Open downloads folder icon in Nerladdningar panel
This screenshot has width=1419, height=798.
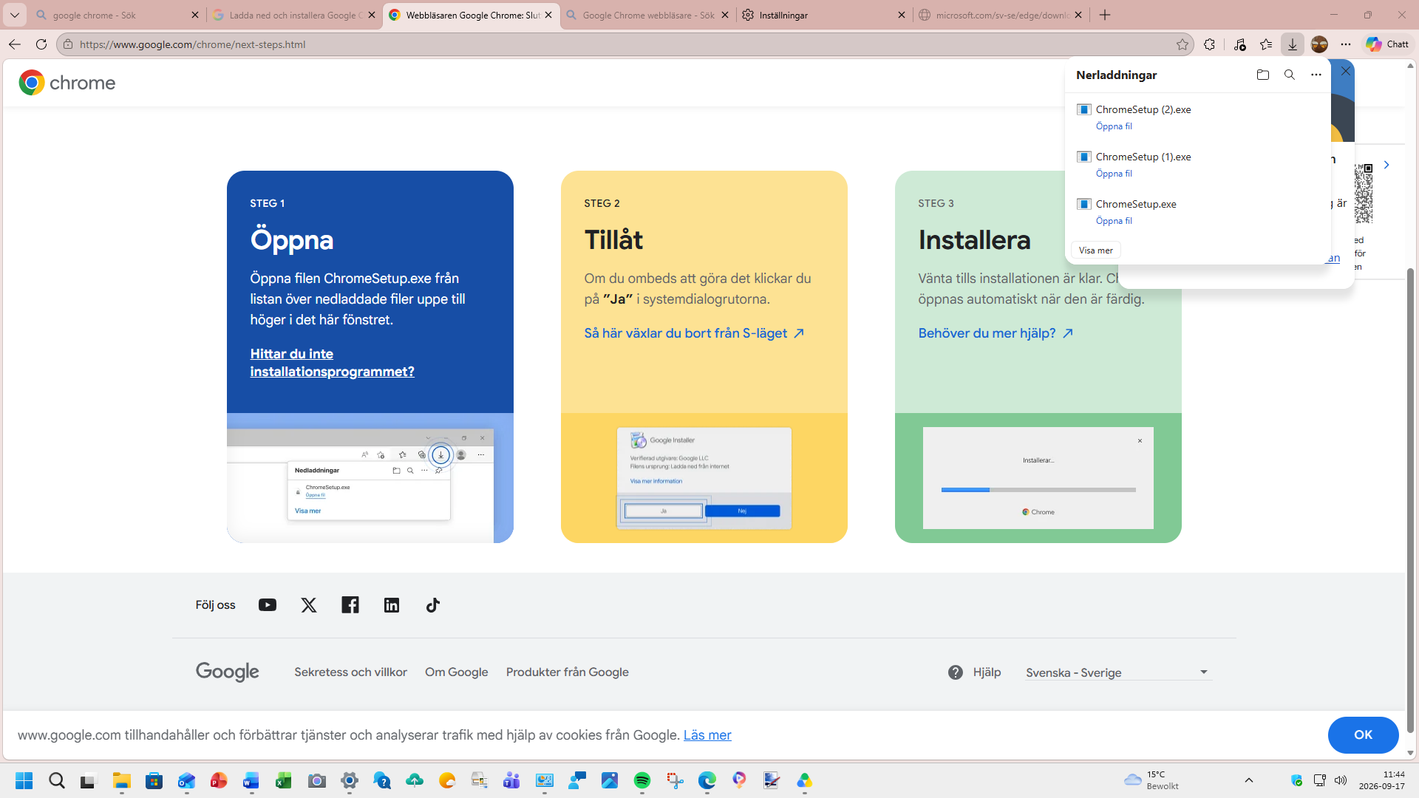1262,75
